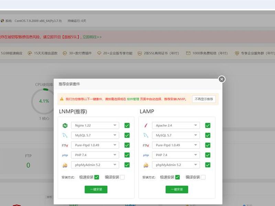This screenshot has width=275, height=206.
Task: Open the LNMP PHP 7.4 dropdown
Action: 95,155
